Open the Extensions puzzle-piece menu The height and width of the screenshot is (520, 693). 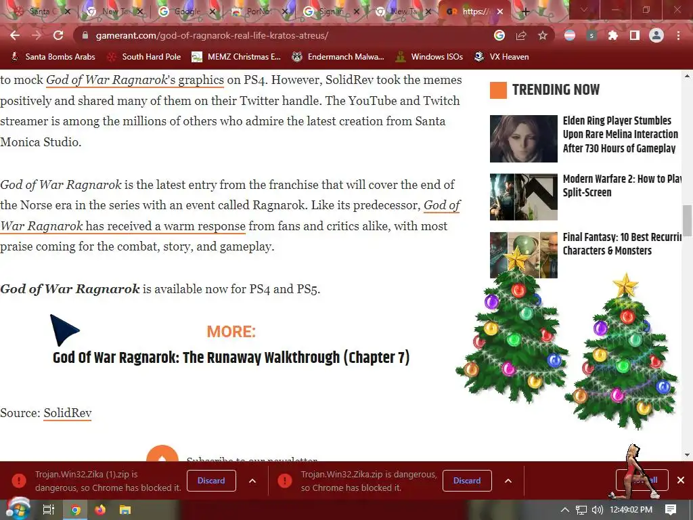pos(613,35)
